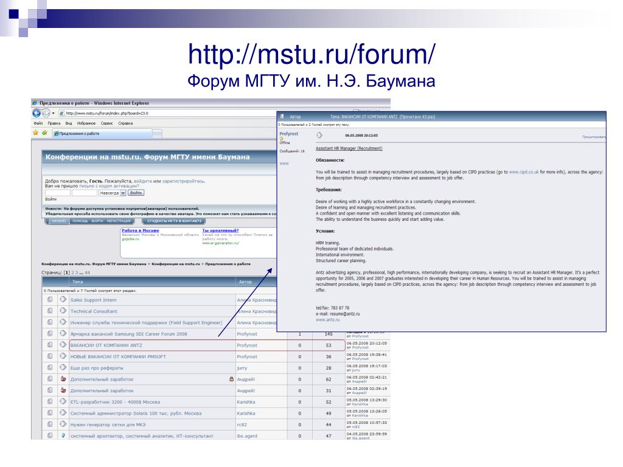Open the www.antz.ru link in the post
Image resolution: width=623 pixels, height=467 pixels.
[328, 320]
